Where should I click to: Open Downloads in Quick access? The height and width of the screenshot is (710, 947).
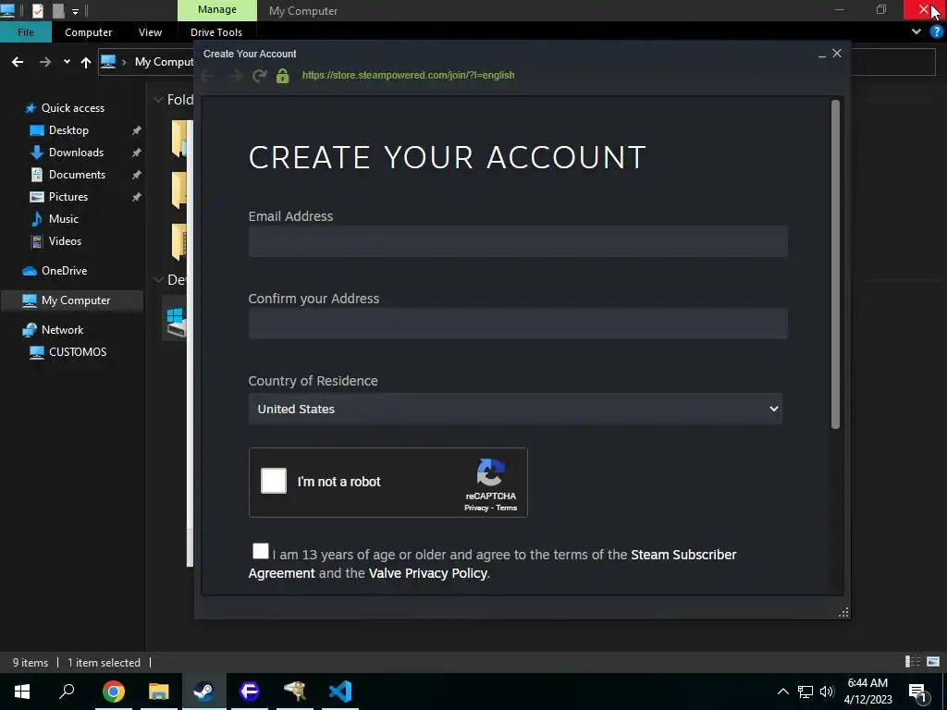tap(76, 153)
